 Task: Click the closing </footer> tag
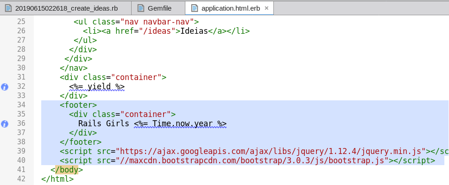tap(81, 142)
